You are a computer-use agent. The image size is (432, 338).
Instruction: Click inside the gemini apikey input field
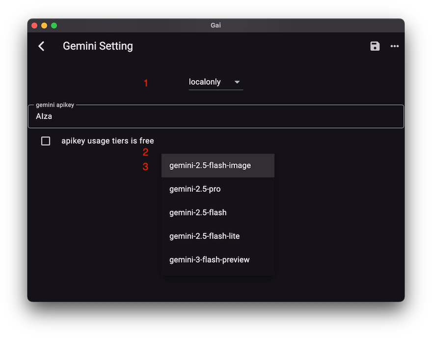click(x=216, y=116)
